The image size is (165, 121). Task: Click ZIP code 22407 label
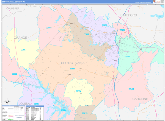[x=104, y=25]
